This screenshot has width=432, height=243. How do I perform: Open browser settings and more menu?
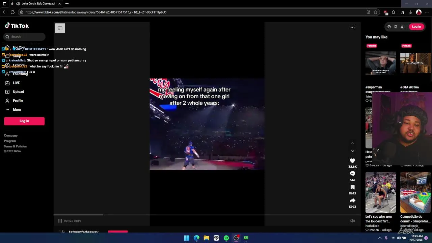tap(427, 12)
